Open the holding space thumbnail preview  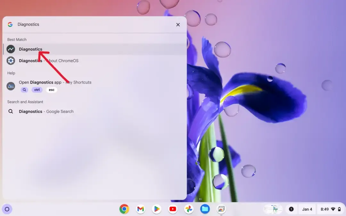(x=273, y=209)
